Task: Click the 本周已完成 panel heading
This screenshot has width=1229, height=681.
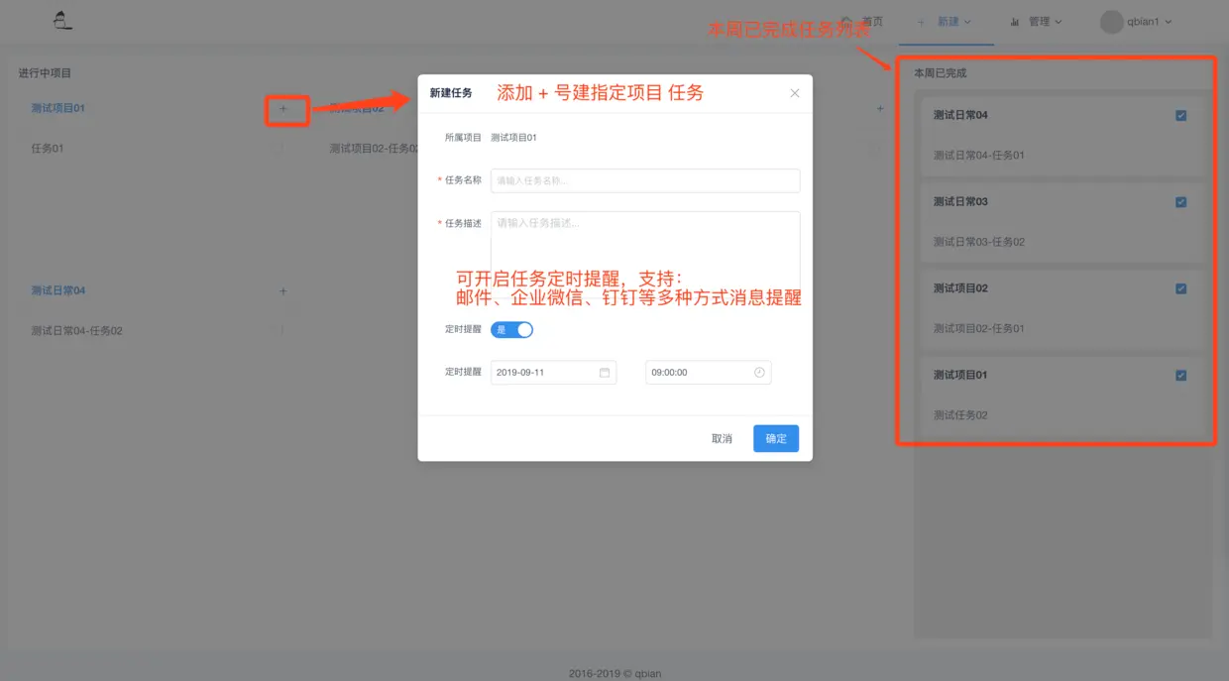Action: click(940, 73)
